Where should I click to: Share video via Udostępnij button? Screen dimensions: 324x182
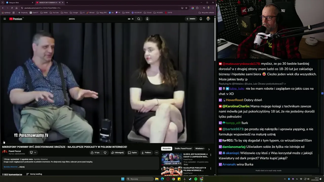pyautogui.click(x=117, y=152)
